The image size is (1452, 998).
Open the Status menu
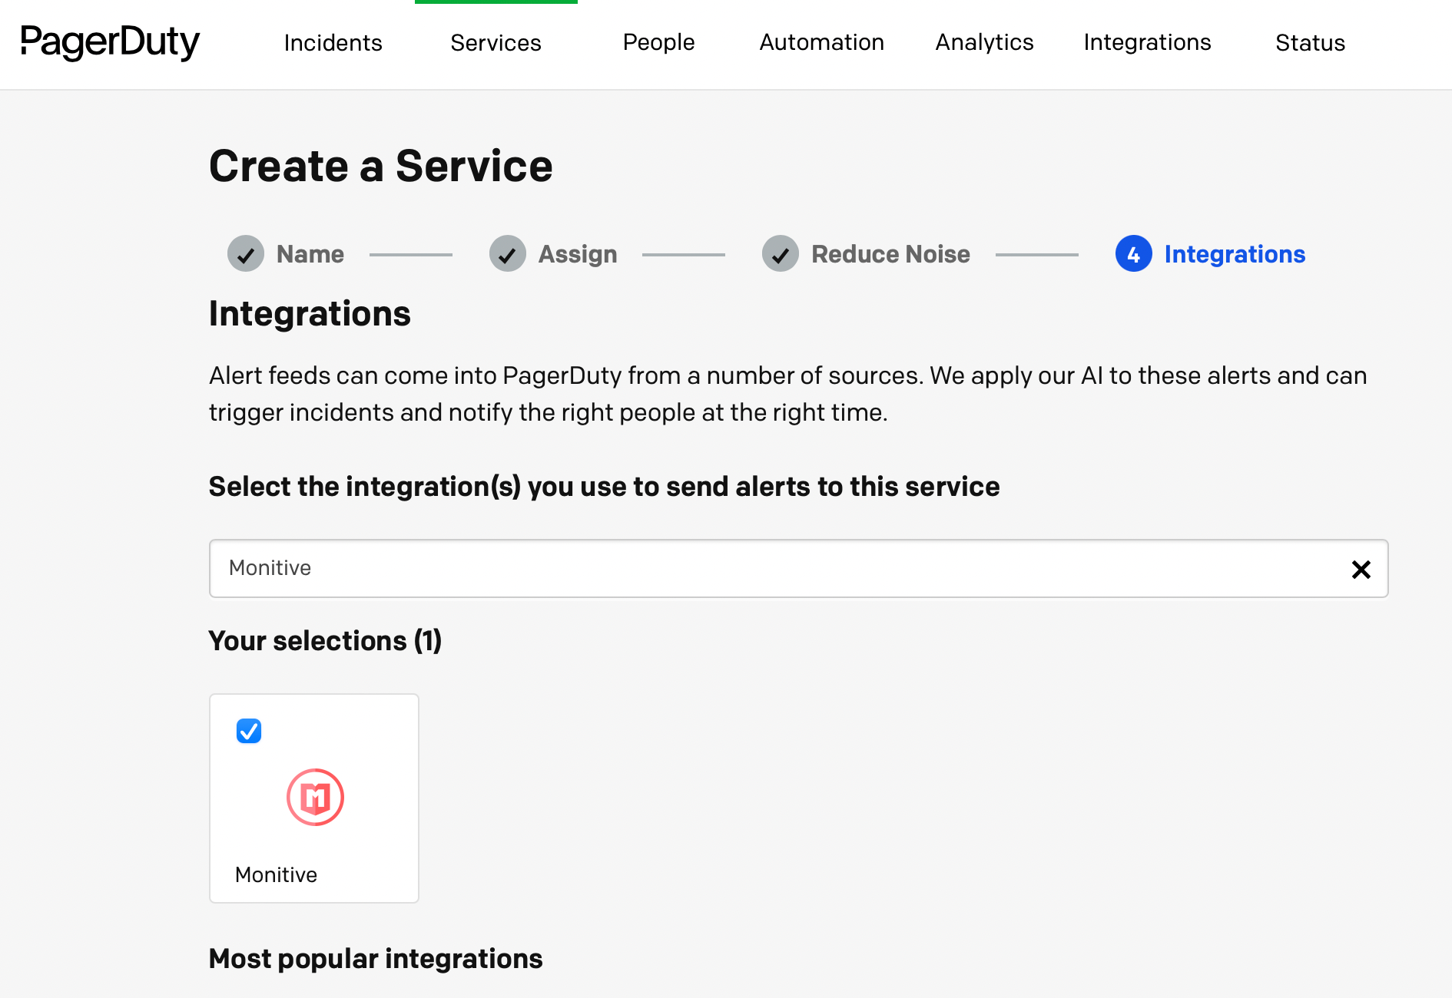[x=1310, y=43]
